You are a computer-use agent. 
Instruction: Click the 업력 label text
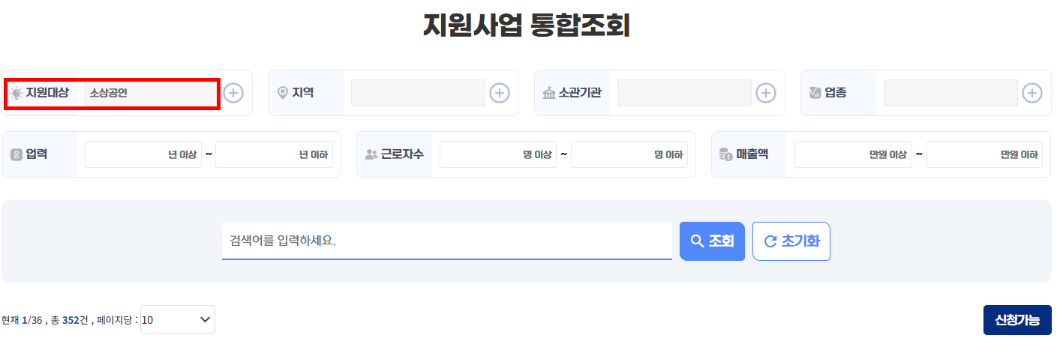click(37, 154)
